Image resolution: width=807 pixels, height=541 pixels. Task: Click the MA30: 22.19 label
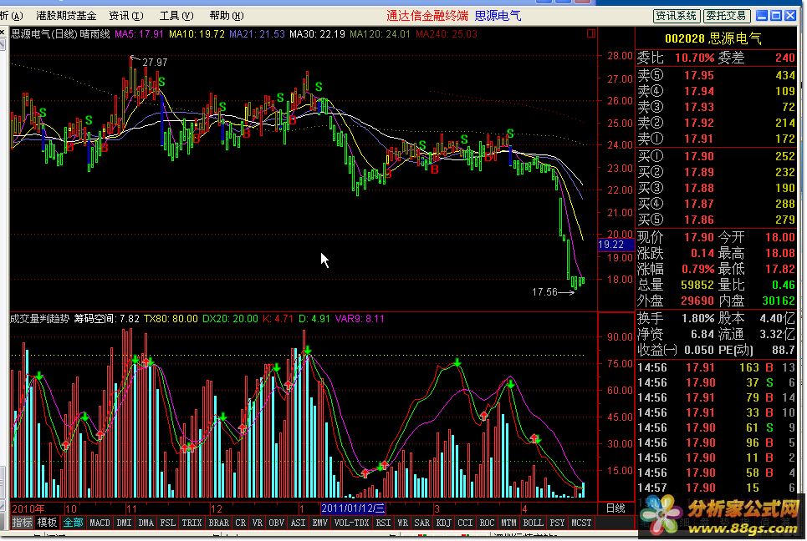[x=317, y=34]
